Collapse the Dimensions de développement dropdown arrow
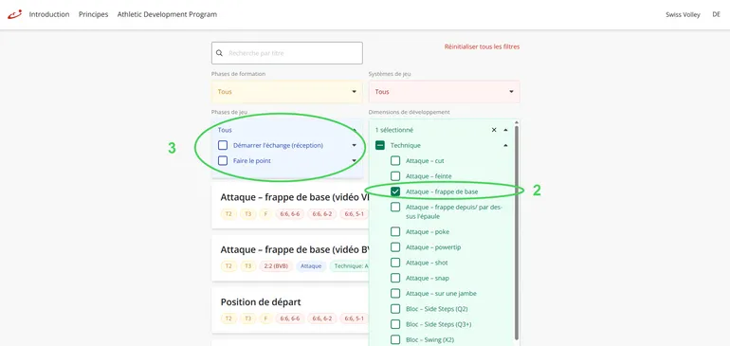This screenshot has width=730, height=346. [505, 130]
